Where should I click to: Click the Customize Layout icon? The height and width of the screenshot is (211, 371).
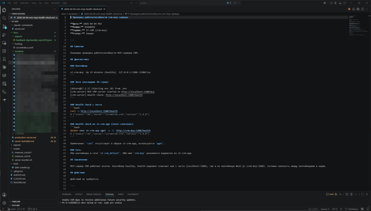331,3
